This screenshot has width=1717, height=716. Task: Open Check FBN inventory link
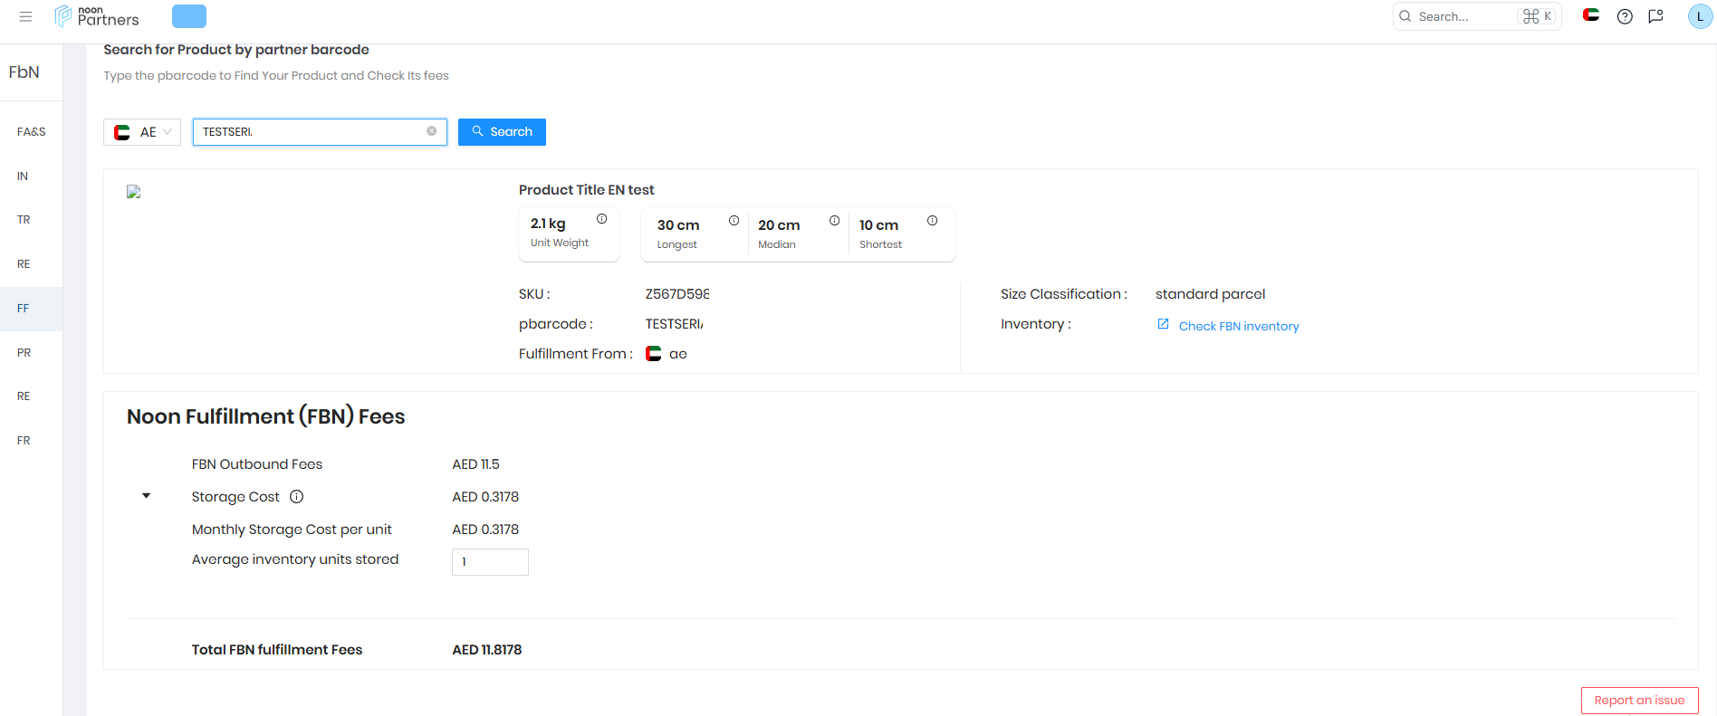tap(1239, 327)
